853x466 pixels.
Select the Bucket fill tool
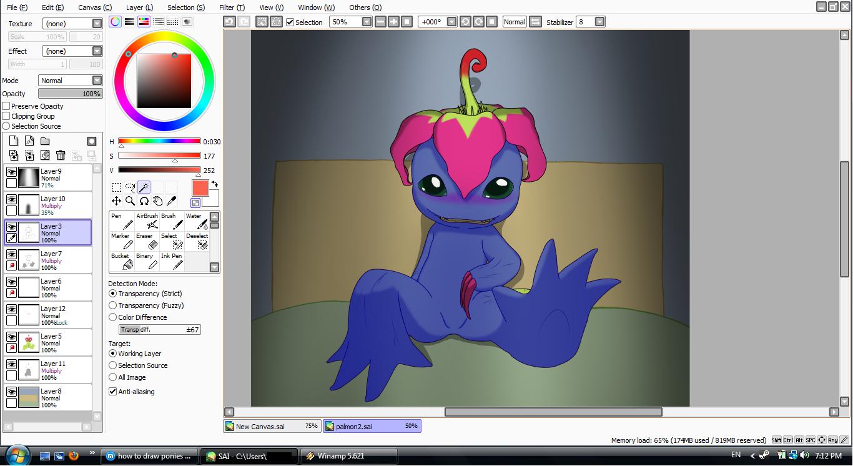coord(122,261)
